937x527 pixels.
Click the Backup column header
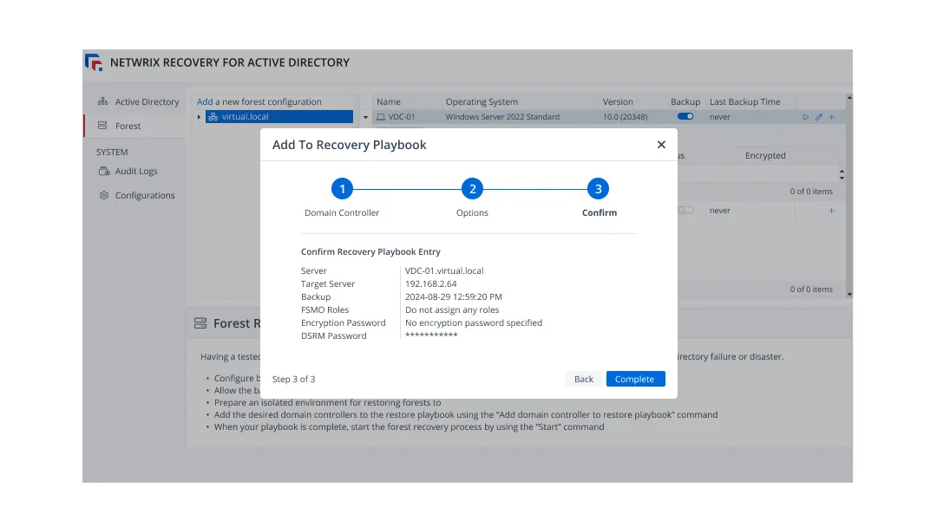click(685, 101)
